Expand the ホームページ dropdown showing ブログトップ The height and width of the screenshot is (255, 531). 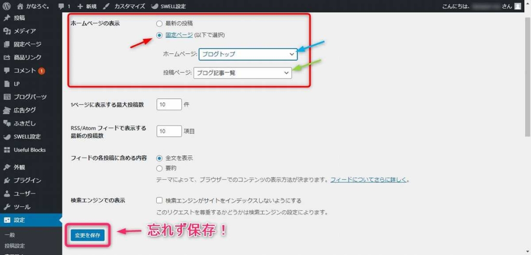247,54
